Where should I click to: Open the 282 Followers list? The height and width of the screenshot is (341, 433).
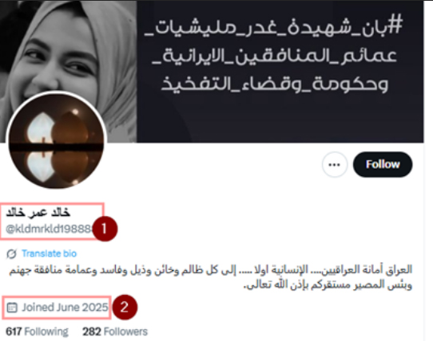point(115,331)
